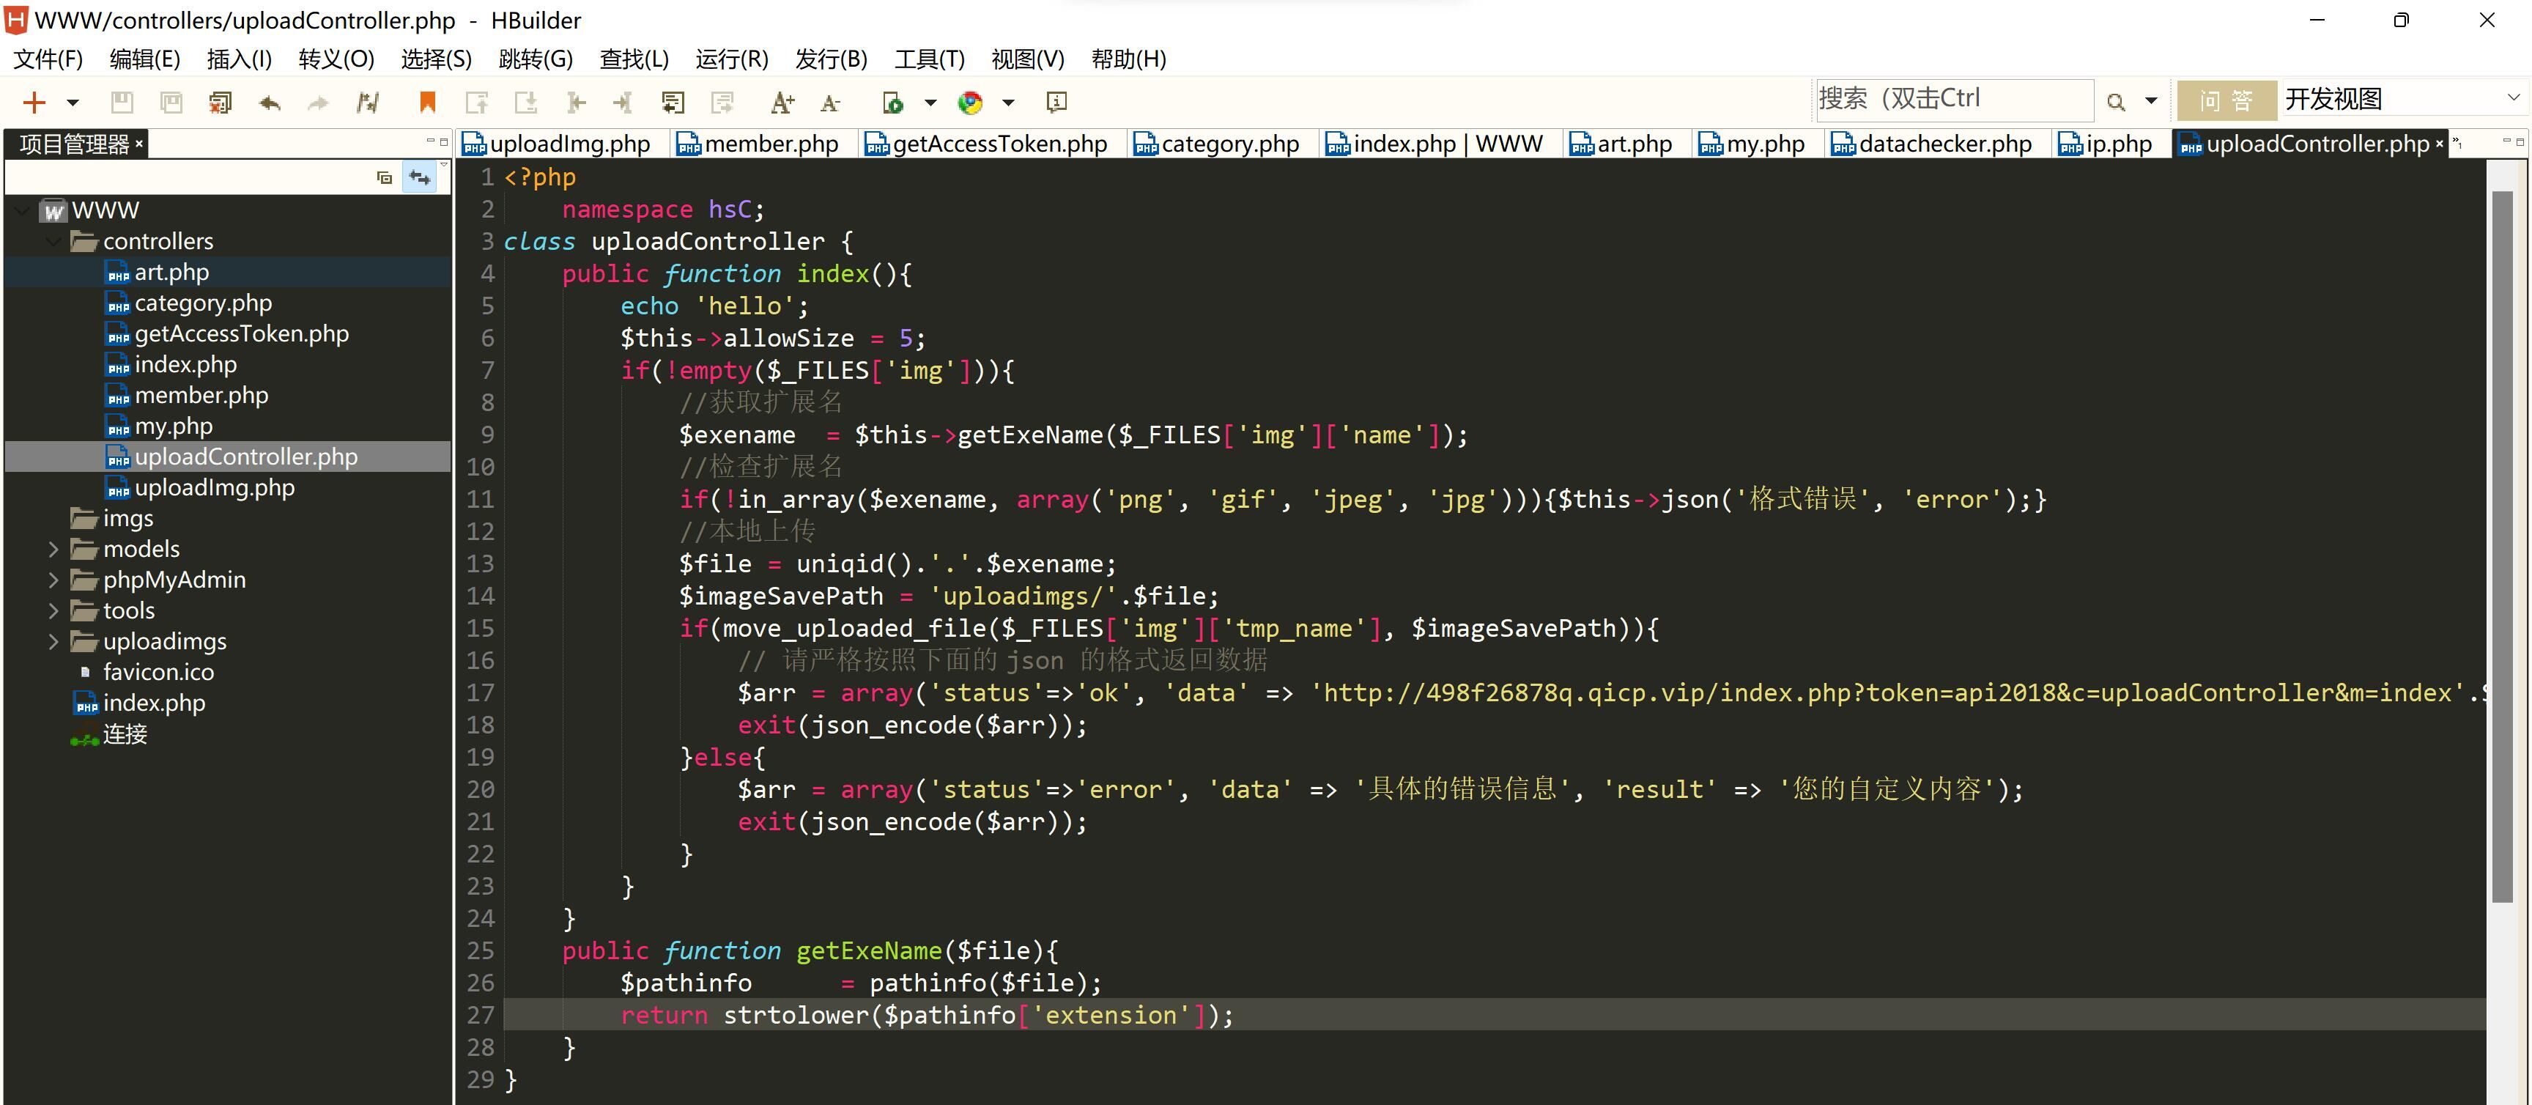Click the undo arrow toolbar icon
Screen dimensions: 2532x1105
click(270, 103)
